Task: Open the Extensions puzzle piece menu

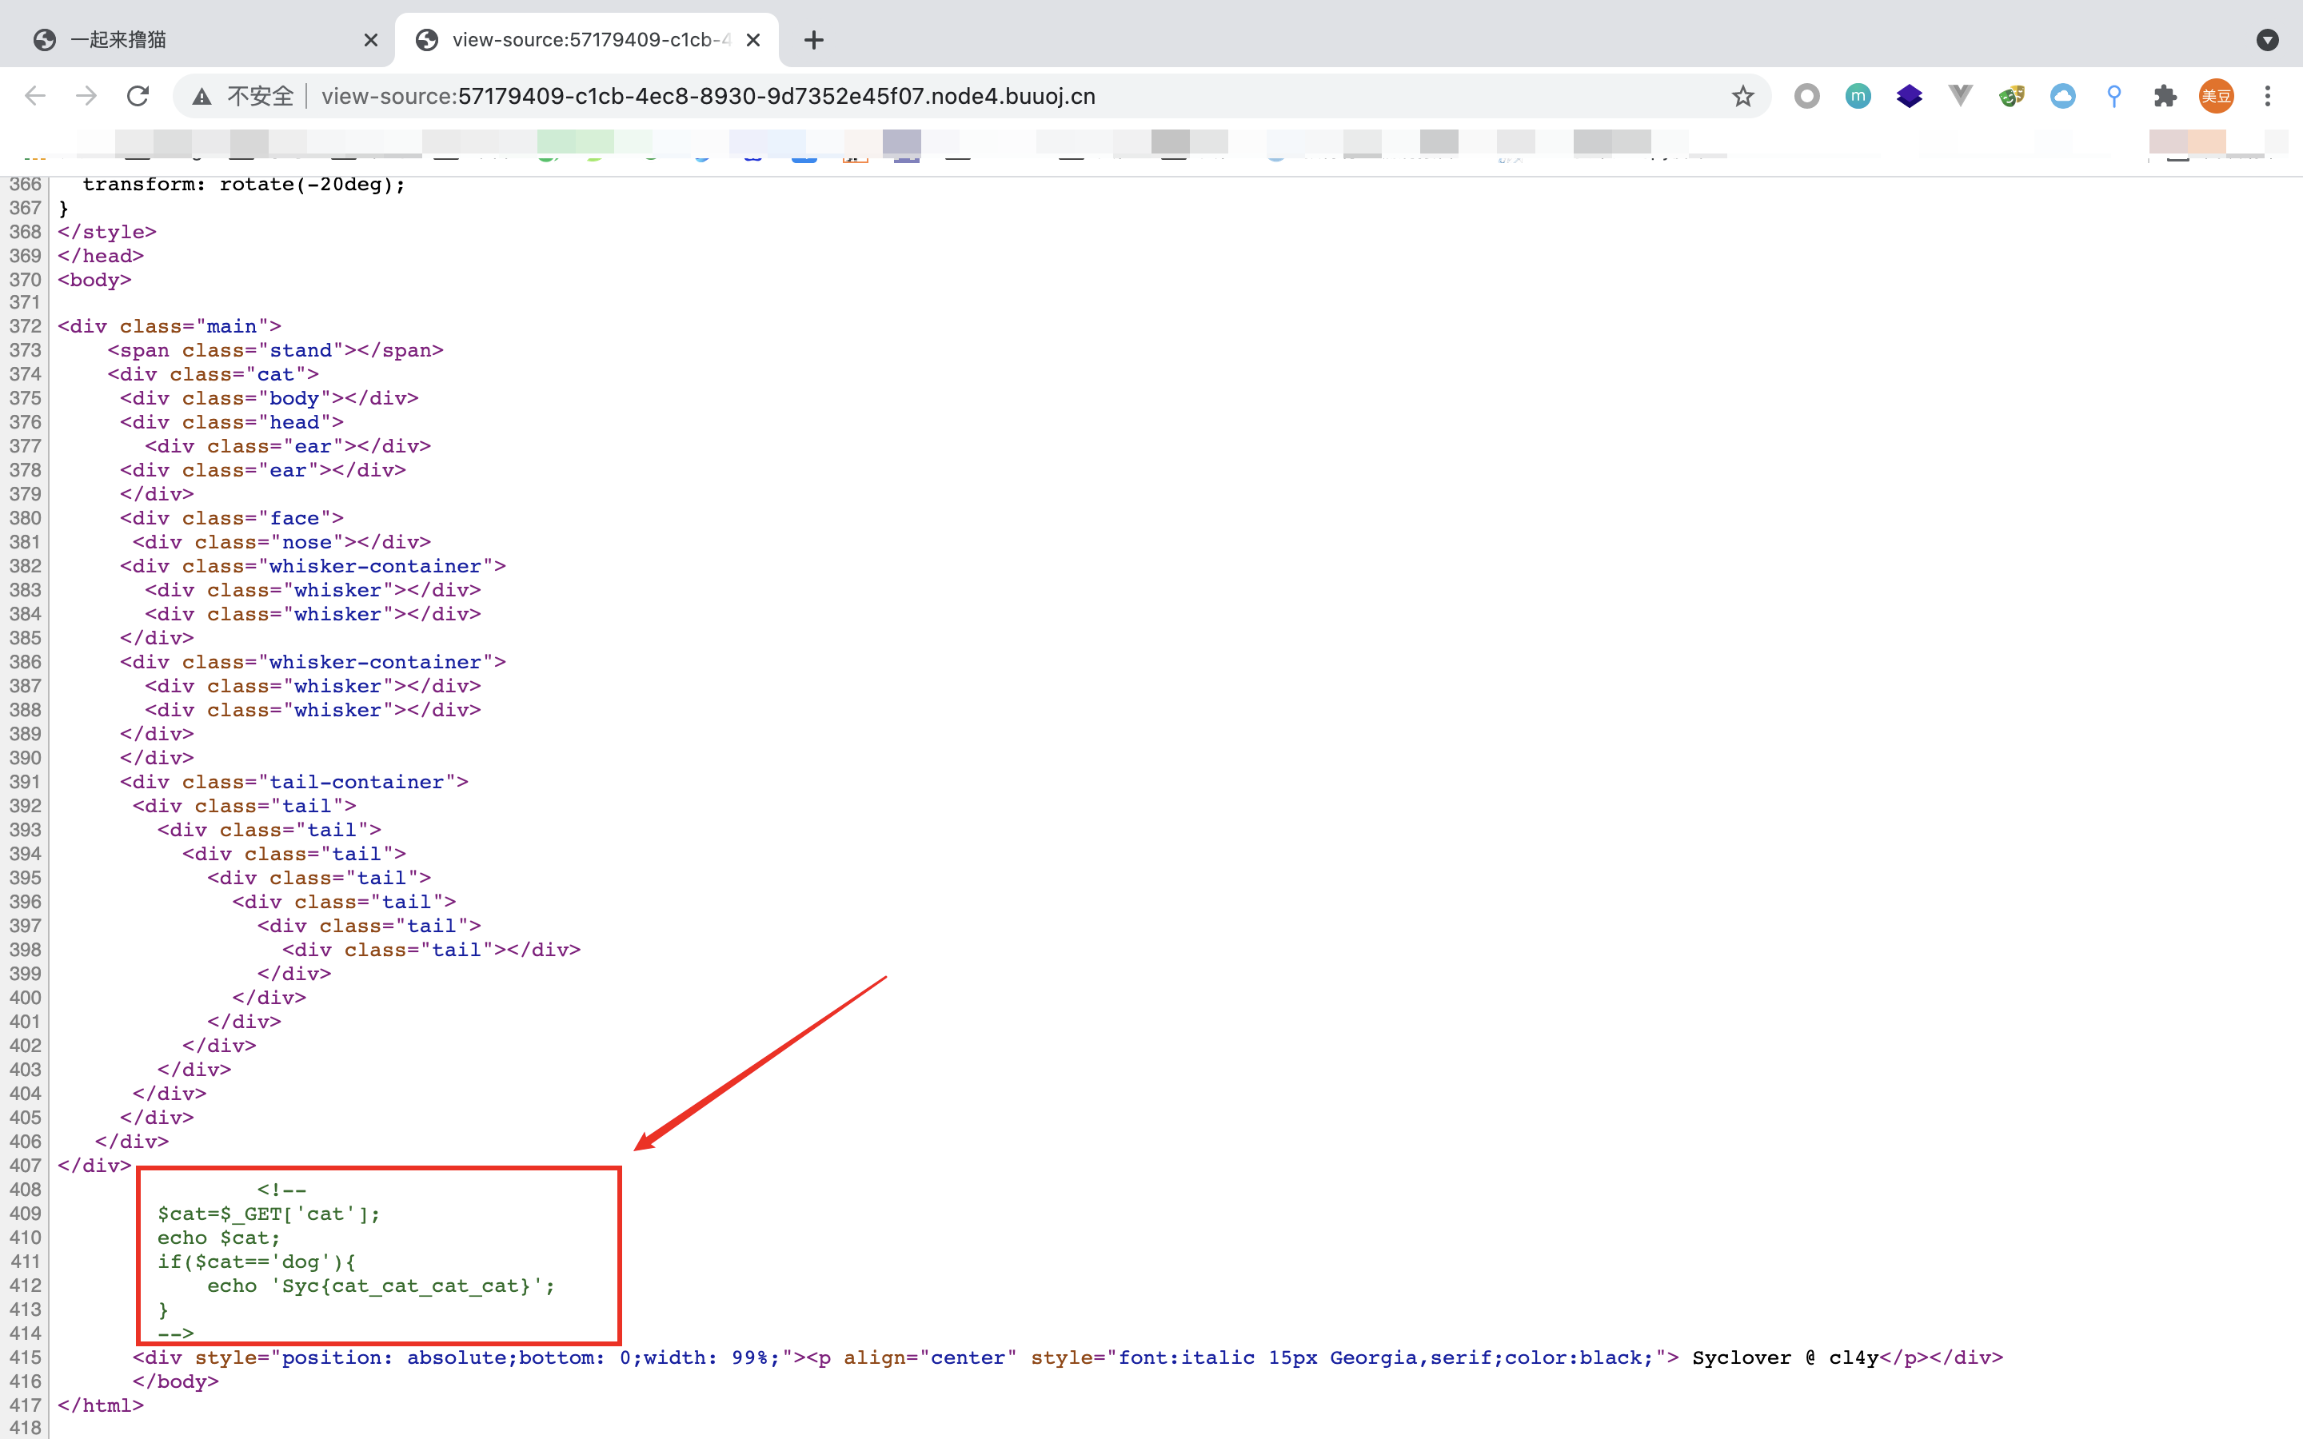Action: tap(2165, 96)
